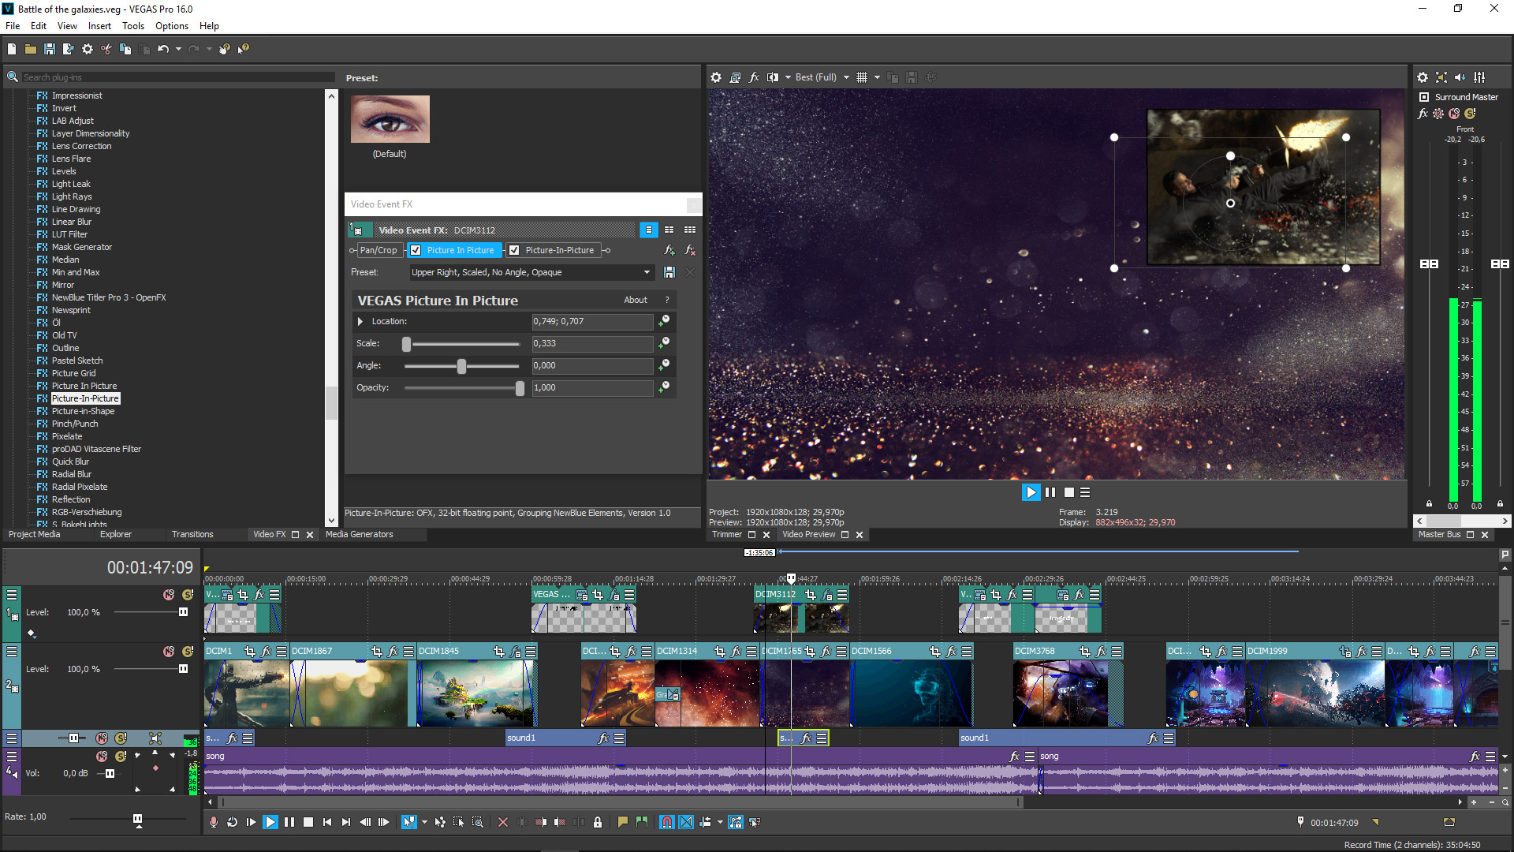Click the Zoom Edit tool magnifier icon
This screenshot has height=852, width=1514.
pos(478,822)
